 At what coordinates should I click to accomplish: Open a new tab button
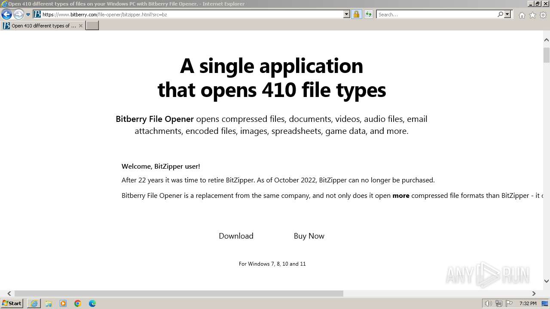92,25
